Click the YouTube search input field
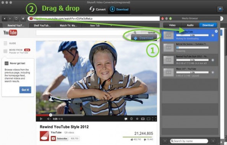This screenshot has width=227, height=145. pyautogui.click(x=83, y=33)
